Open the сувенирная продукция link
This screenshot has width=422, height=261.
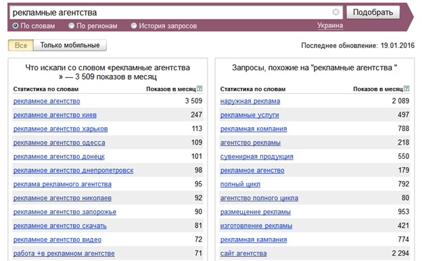[x=257, y=157]
